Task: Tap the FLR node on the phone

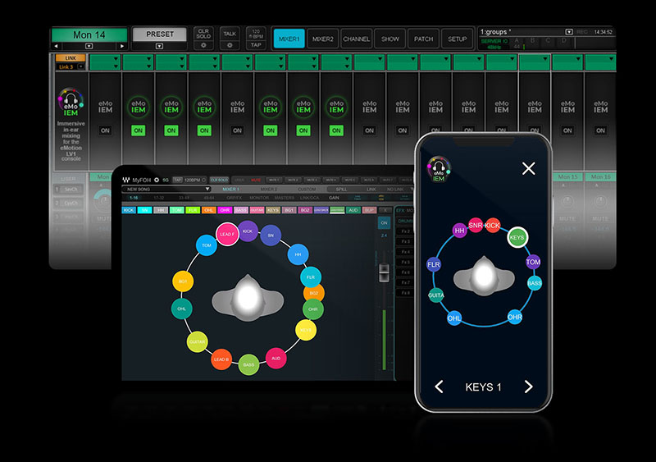Action: tap(434, 265)
